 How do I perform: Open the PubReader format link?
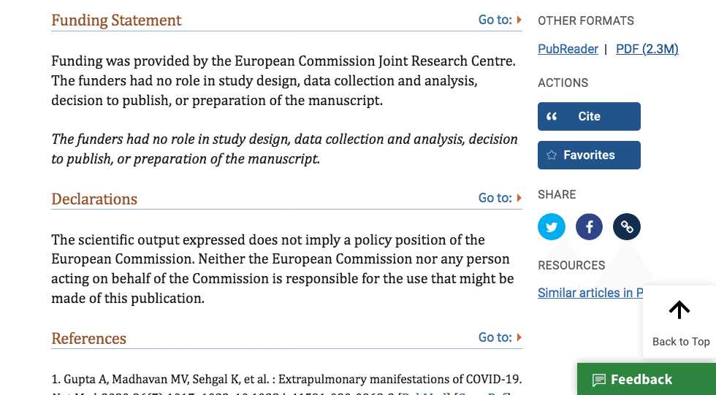point(568,49)
